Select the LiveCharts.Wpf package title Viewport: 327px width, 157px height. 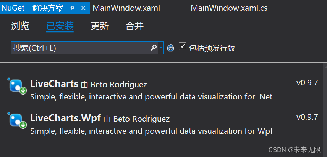[66, 118]
